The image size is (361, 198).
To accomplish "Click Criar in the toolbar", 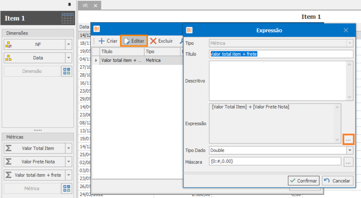I will point(108,41).
